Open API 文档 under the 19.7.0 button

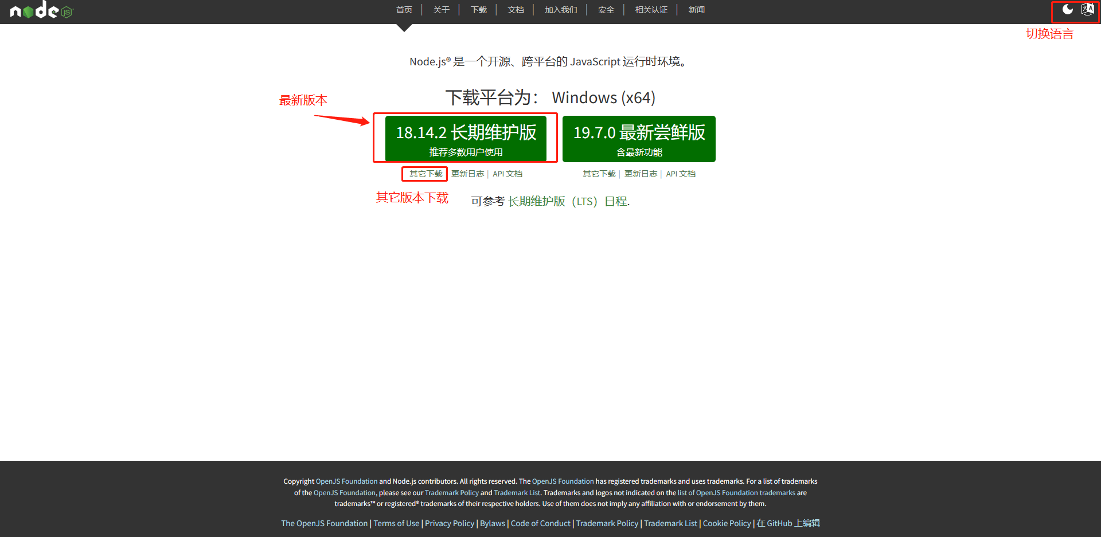[681, 174]
